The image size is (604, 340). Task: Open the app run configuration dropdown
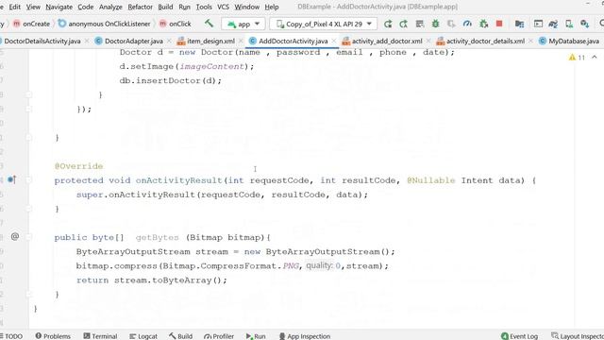pyautogui.click(x=243, y=24)
